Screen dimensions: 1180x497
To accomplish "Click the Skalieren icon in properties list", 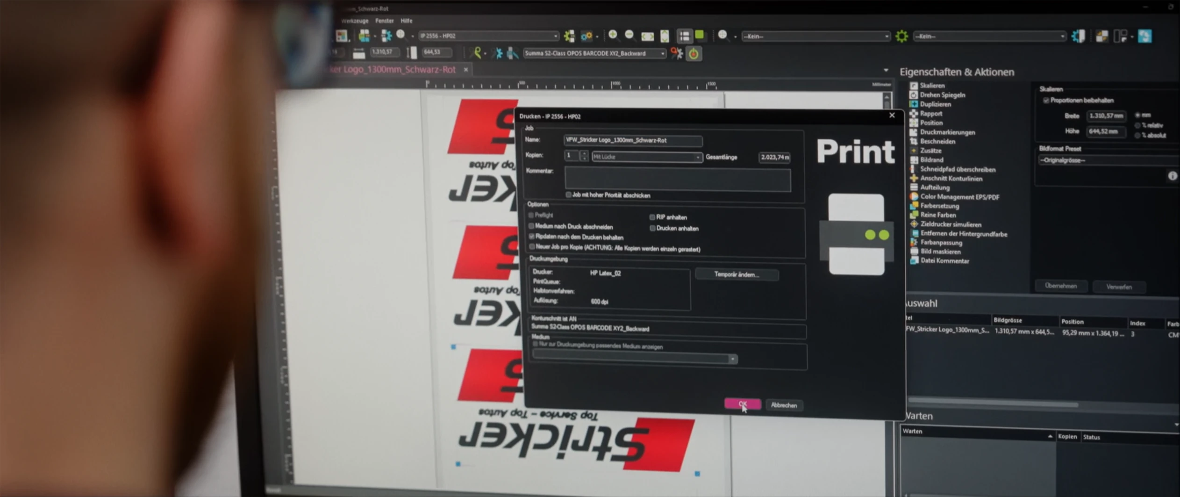I will click(914, 86).
